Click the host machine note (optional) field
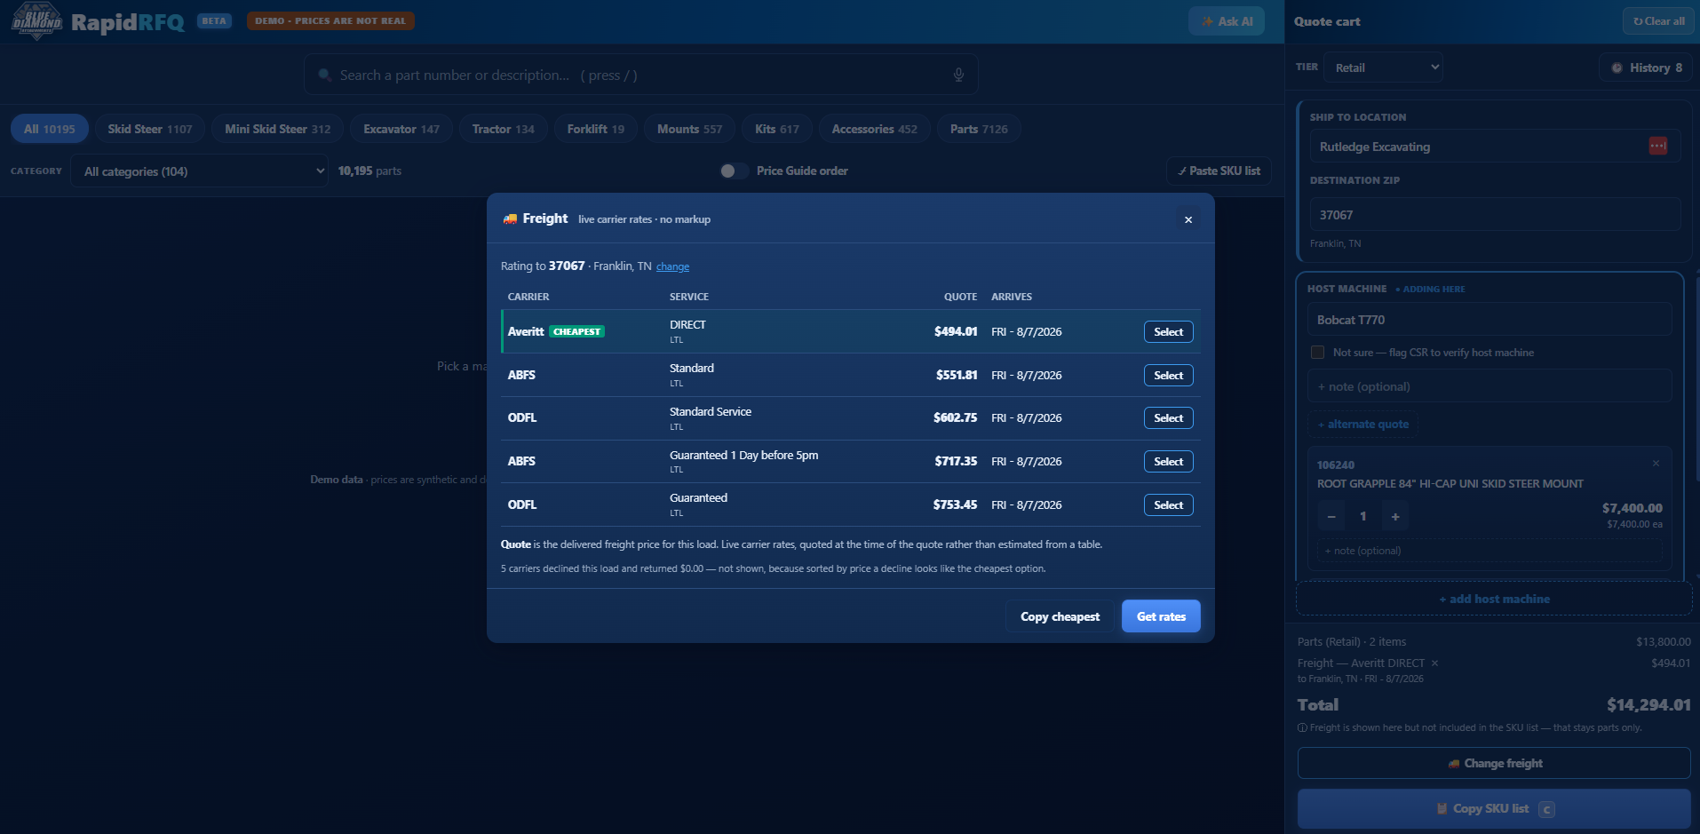The image size is (1700, 834). (x=1489, y=385)
